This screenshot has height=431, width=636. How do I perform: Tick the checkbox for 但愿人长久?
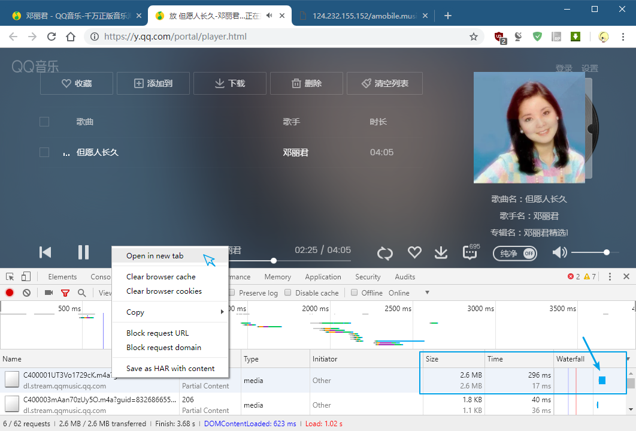[44, 152]
